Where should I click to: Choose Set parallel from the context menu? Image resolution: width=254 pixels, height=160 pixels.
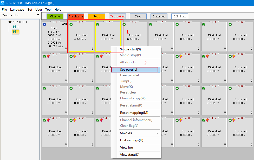[x=135, y=70]
